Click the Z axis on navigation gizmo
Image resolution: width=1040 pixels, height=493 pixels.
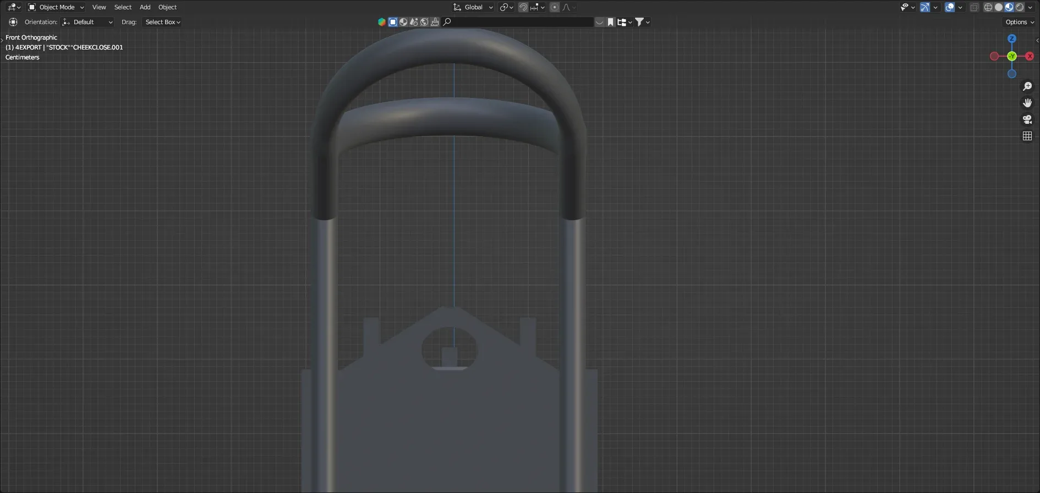tap(1012, 39)
